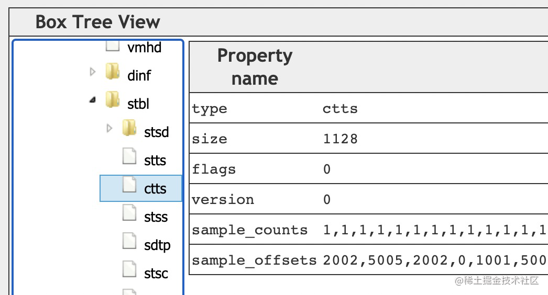
Task: Click the Property name column header
Action: pos(255,66)
